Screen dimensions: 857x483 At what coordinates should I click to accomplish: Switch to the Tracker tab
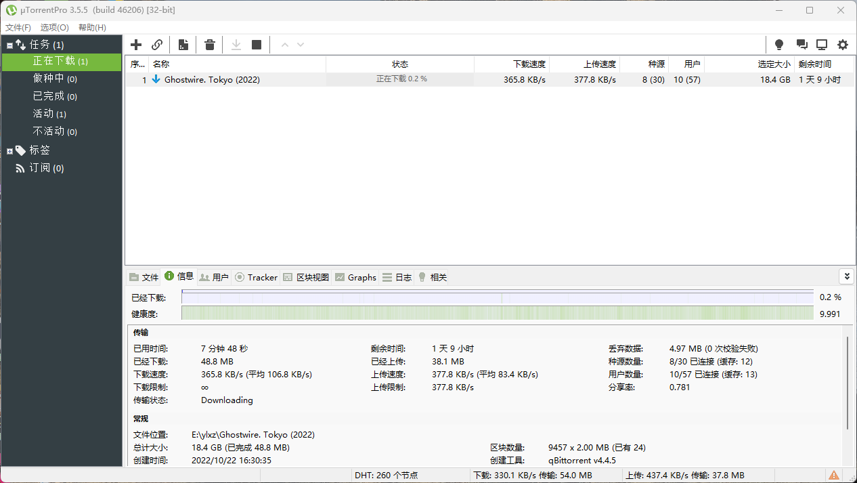(x=256, y=277)
